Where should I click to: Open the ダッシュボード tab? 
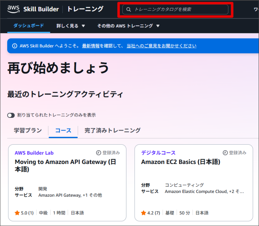(x=29, y=26)
